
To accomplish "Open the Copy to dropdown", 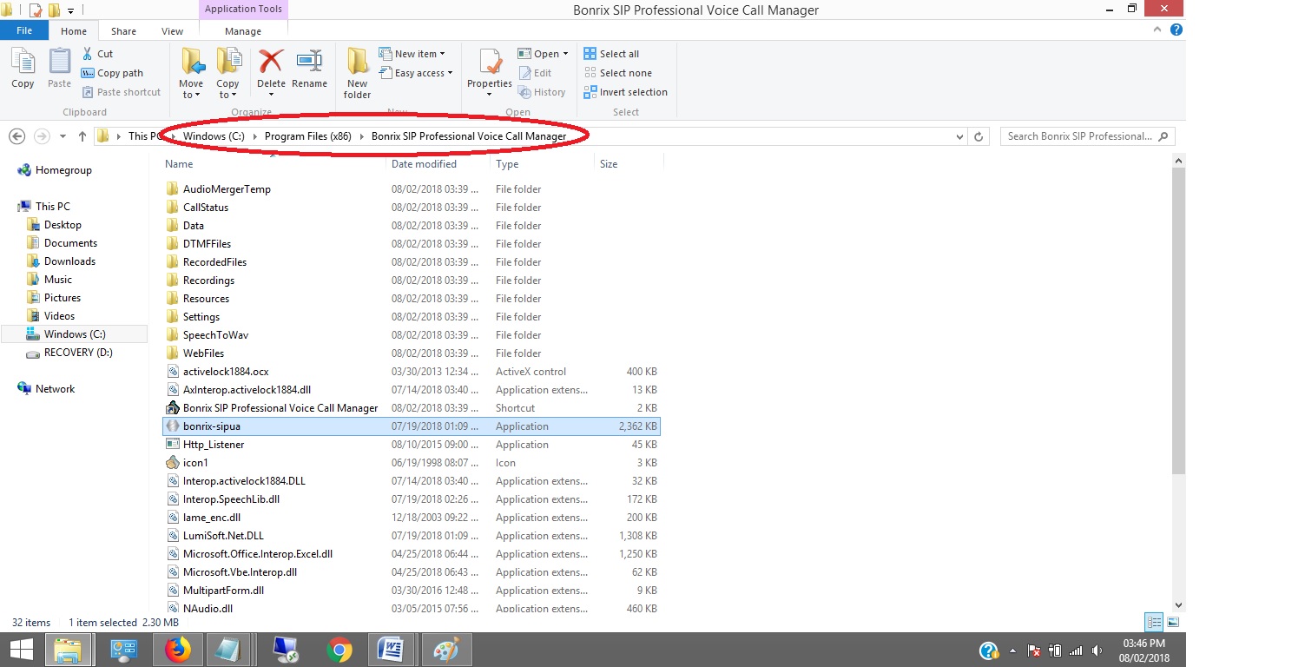I will [227, 74].
